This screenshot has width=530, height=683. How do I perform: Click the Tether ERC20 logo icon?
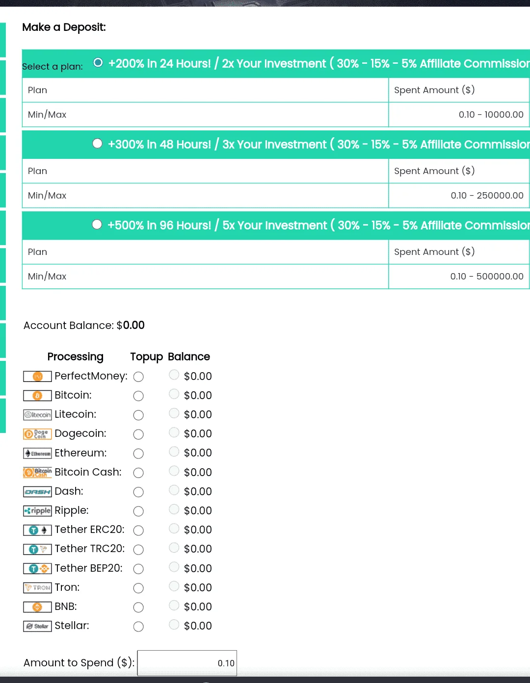(x=37, y=530)
